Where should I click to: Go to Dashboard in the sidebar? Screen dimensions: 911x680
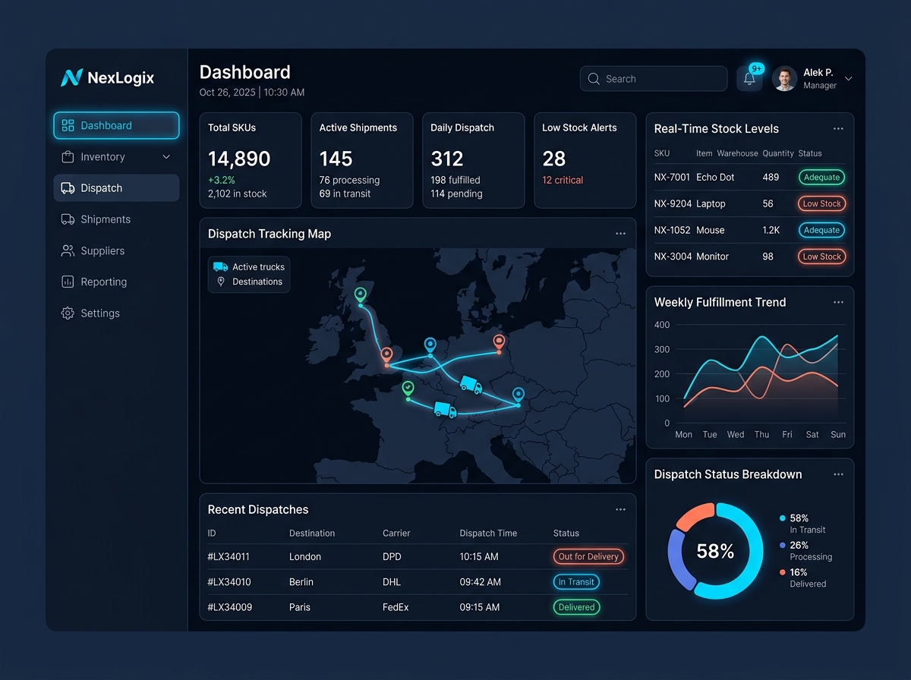tap(116, 126)
